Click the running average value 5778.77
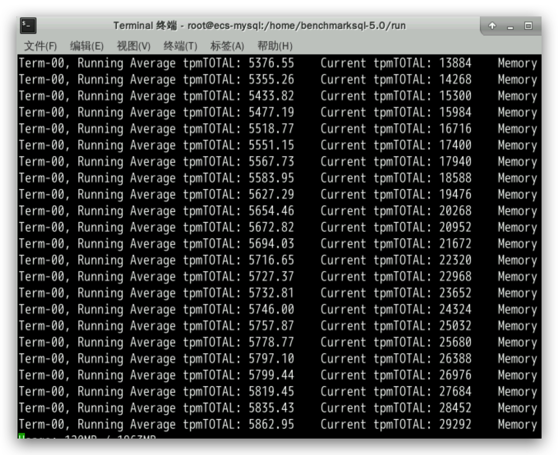Viewport: 558px width, 455px height. (x=271, y=342)
